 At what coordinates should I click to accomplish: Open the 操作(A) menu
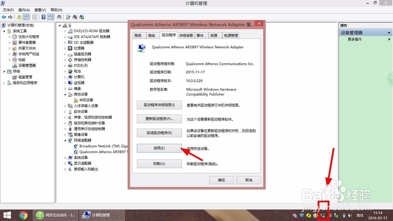coord(24,10)
